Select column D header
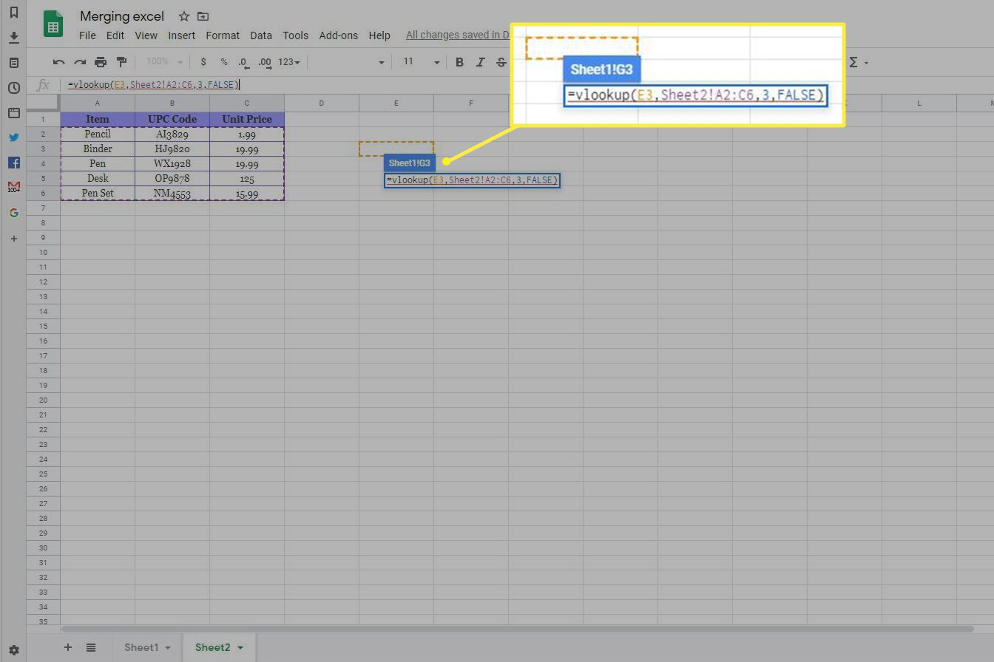 tap(322, 103)
